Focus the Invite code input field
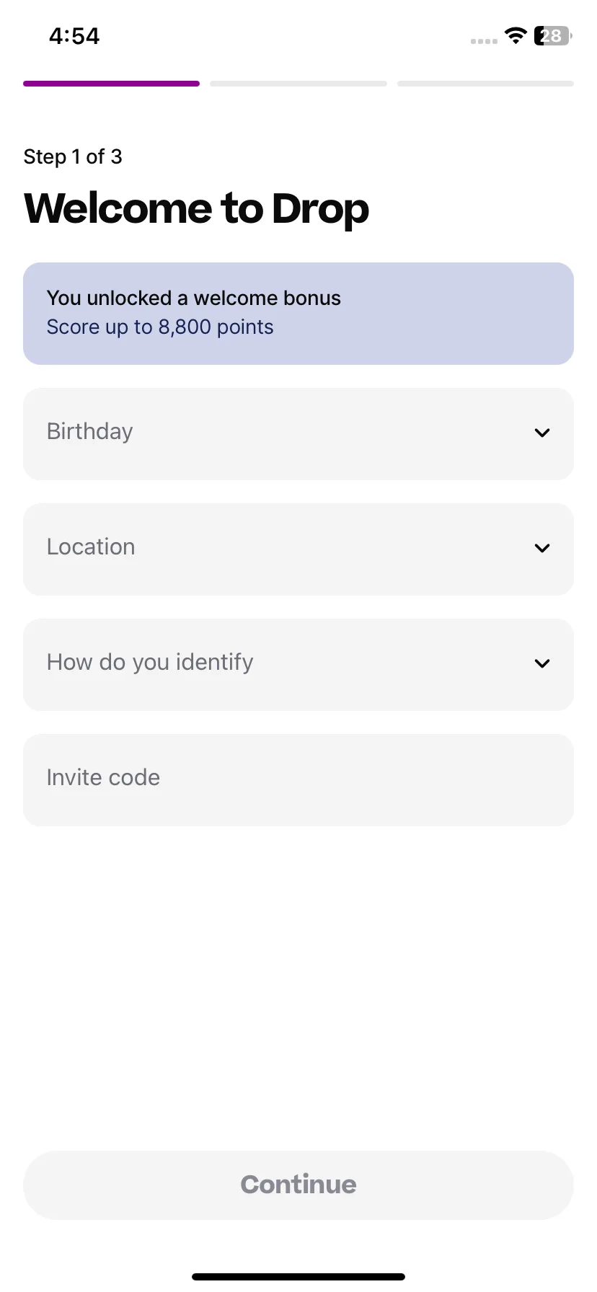This screenshot has height=1292, width=597. 298,780
